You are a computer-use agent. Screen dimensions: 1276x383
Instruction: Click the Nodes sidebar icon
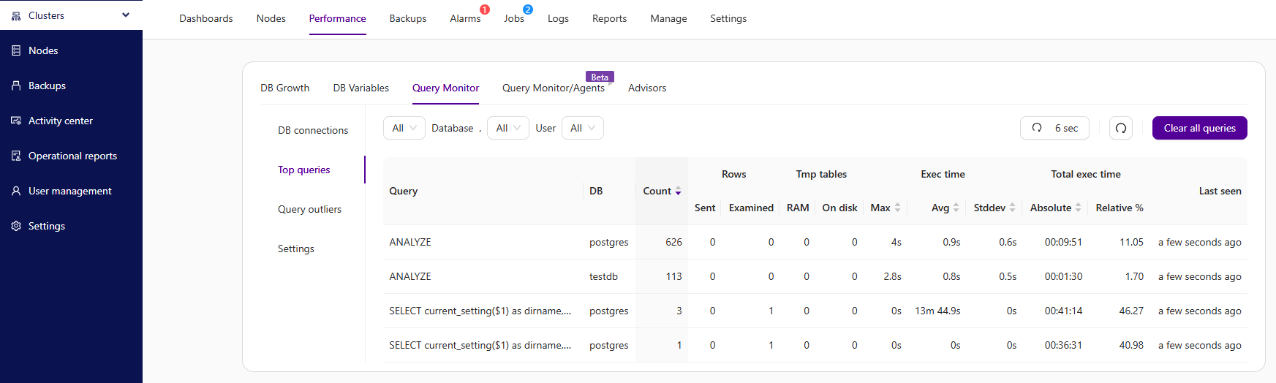coord(16,50)
